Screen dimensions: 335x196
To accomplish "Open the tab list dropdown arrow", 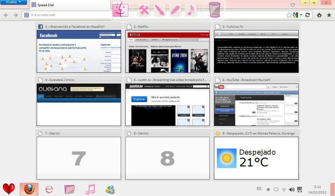I will pos(293,5).
